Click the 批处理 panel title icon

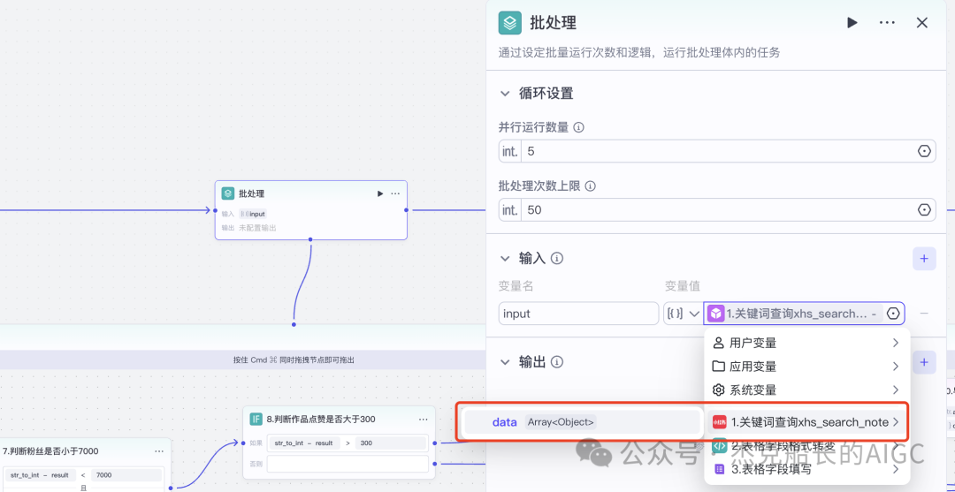[510, 23]
